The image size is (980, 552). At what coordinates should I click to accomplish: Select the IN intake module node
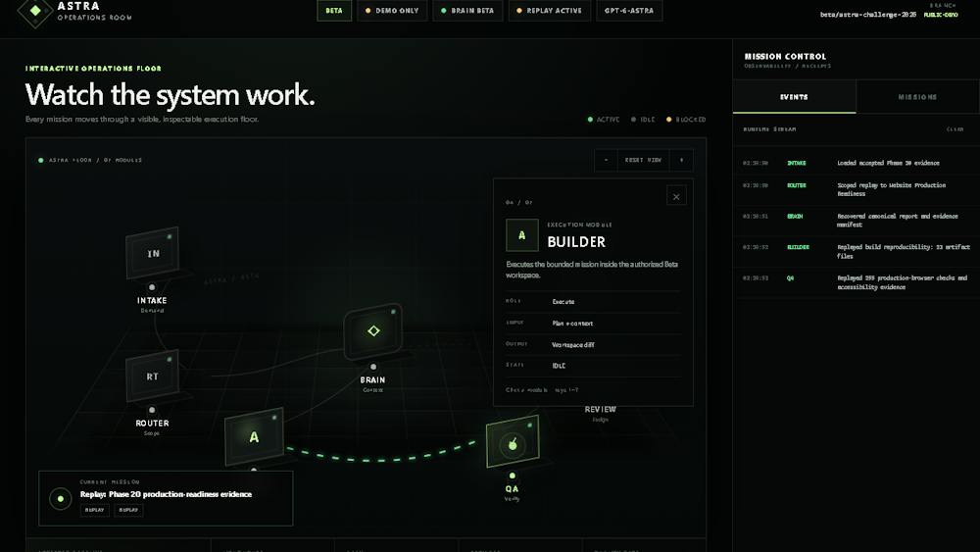pos(153,253)
